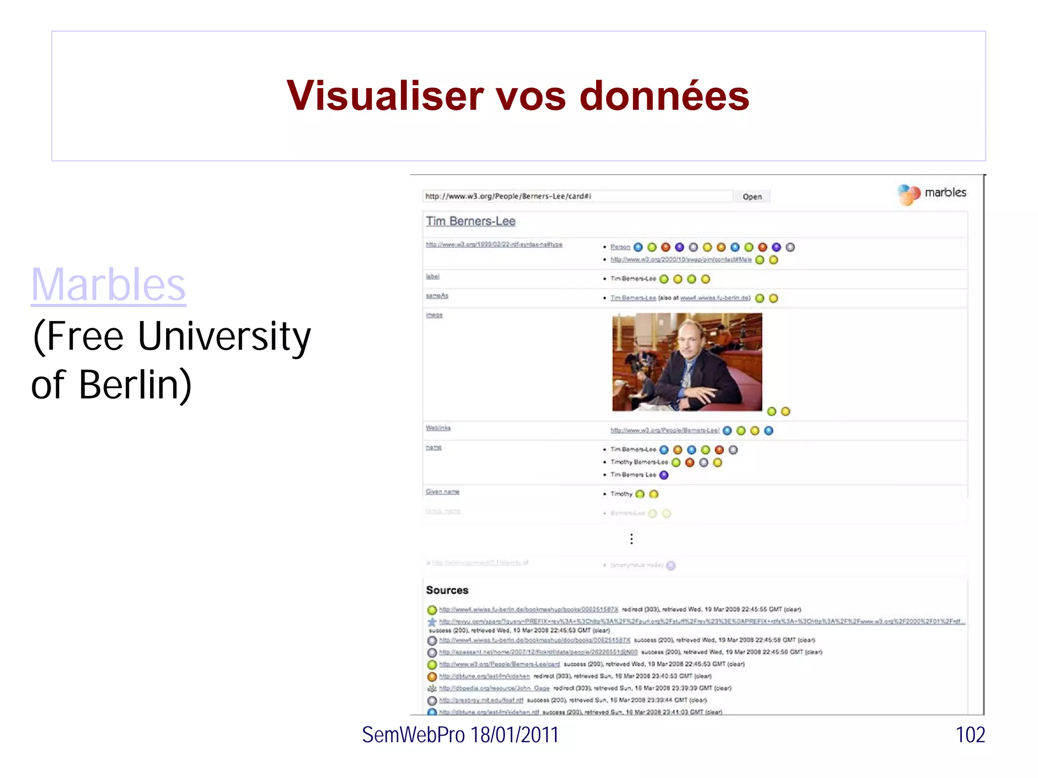Screen dimensions: 1038x778
Task: Clear the presbrey.mit.edu foaf.rdf source entry
Action: point(698,700)
